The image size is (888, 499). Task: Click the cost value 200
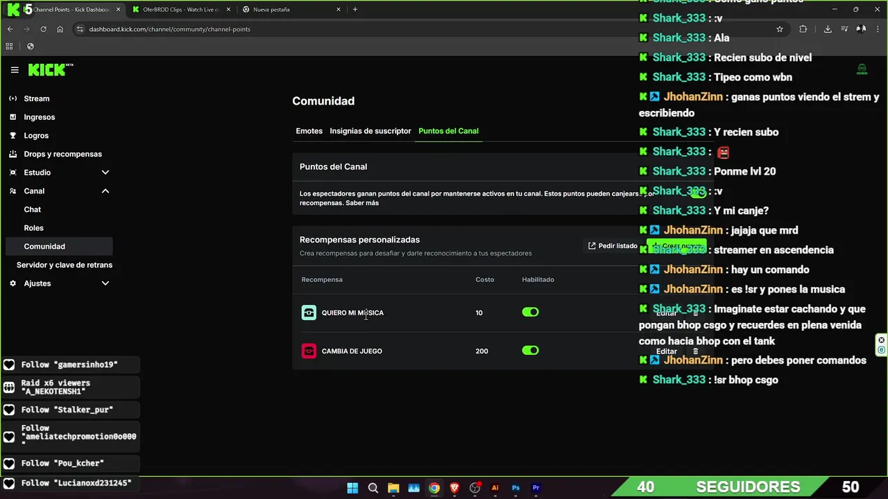(481, 351)
